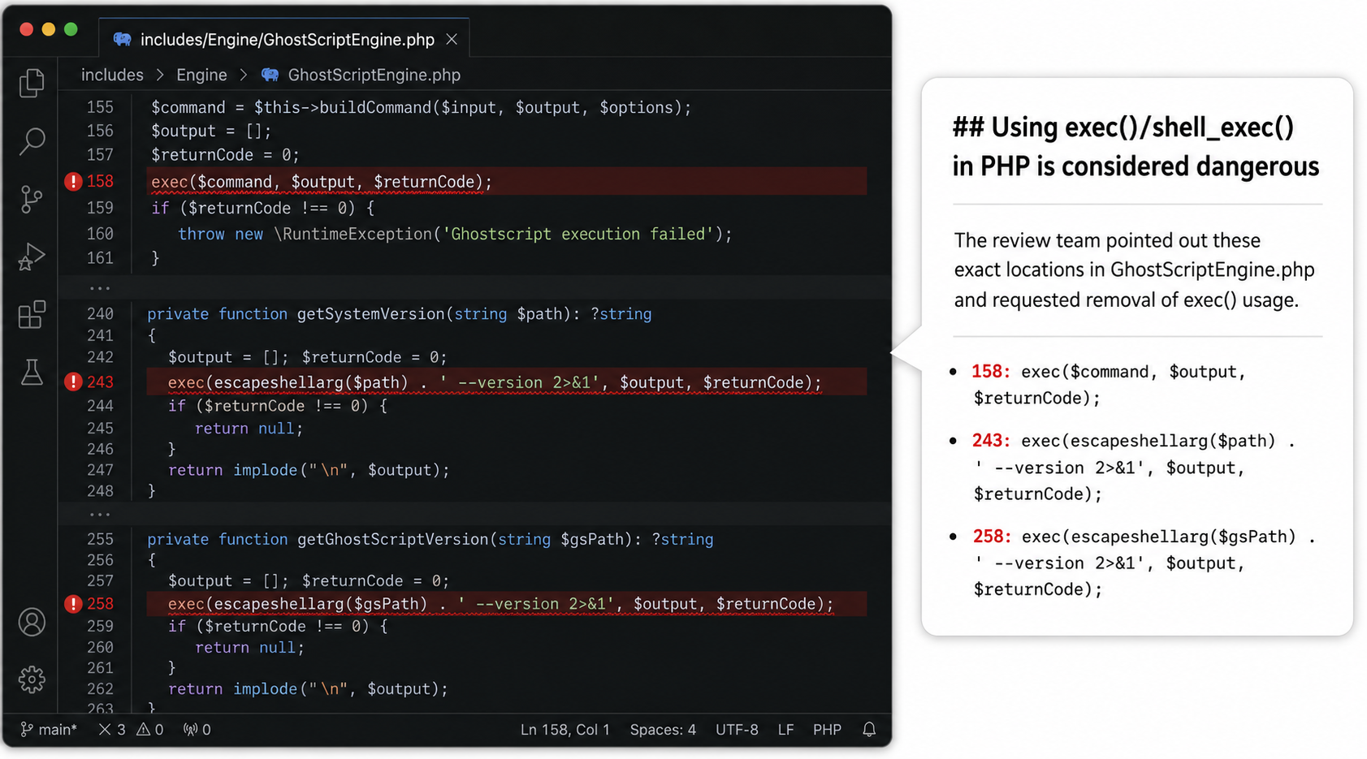Click the notifications bell in status bar
Viewport: 1367px width, 759px height.
(869, 730)
